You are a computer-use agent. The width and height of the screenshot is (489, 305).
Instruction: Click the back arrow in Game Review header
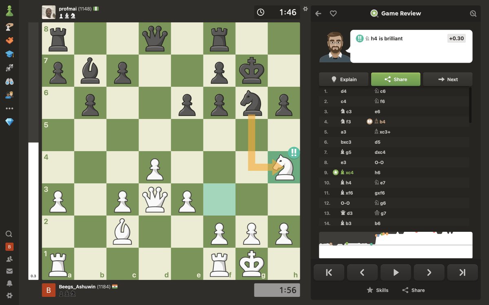tap(318, 13)
